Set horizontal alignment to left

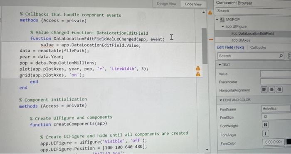click(x=264, y=90)
